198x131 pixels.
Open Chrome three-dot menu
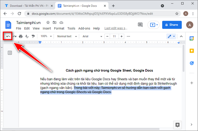coord(193,13)
